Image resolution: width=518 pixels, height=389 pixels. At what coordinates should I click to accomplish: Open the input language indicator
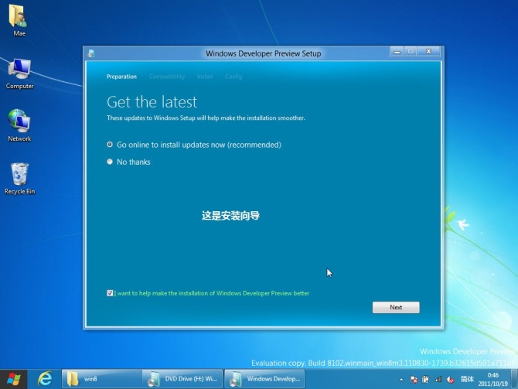[467, 379]
